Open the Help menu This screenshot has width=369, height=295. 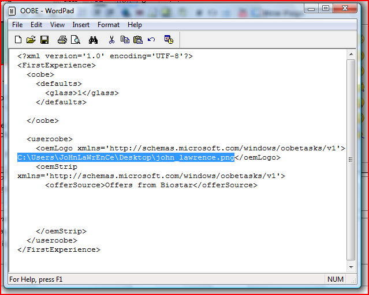(x=135, y=25)
